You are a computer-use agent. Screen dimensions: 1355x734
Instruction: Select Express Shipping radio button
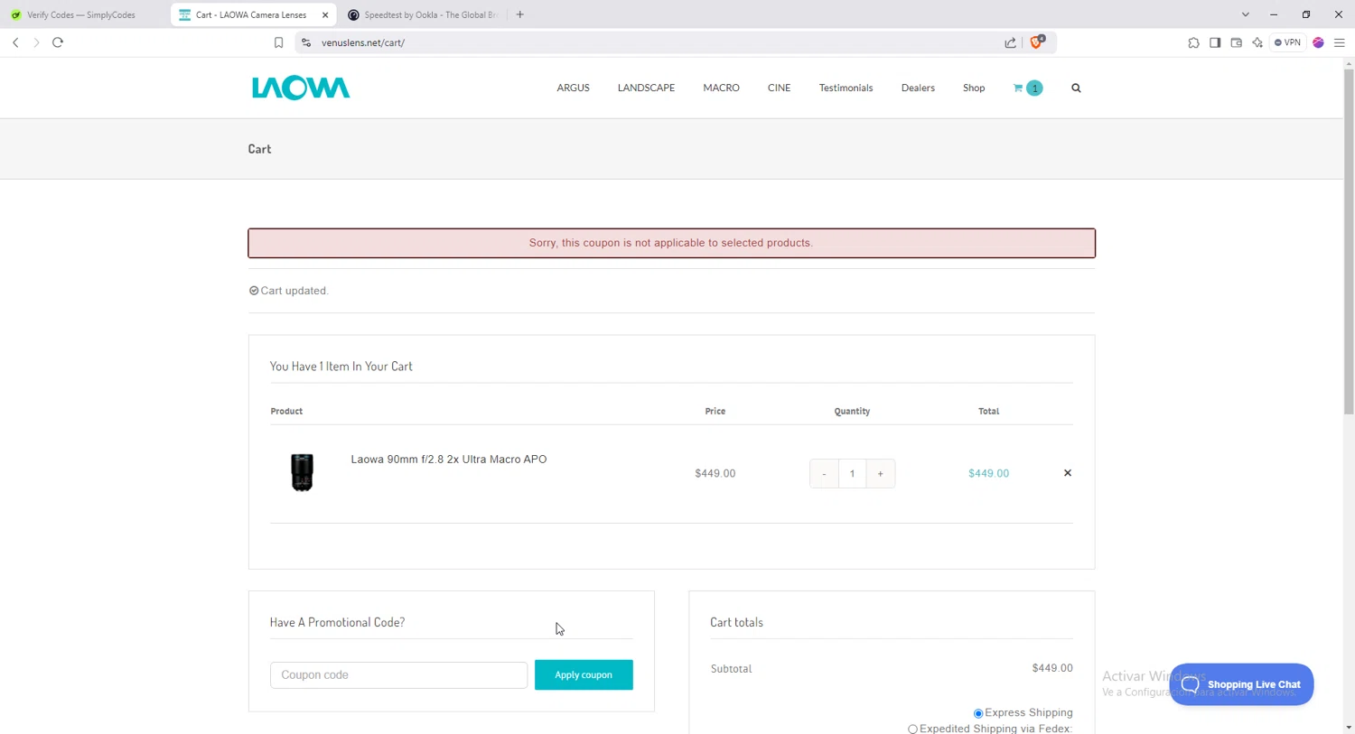tap(978, 713)
